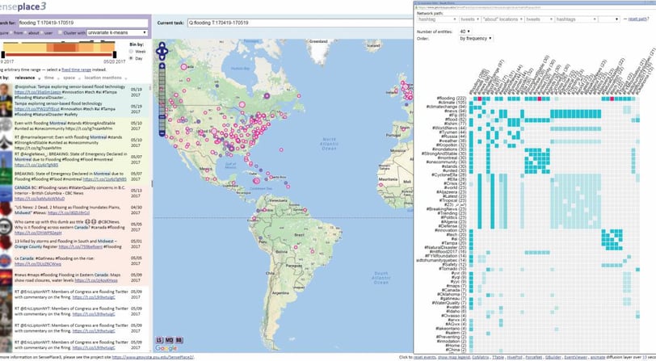Open the Number of entities dropdown
The image size is (656, 361).
465,31
